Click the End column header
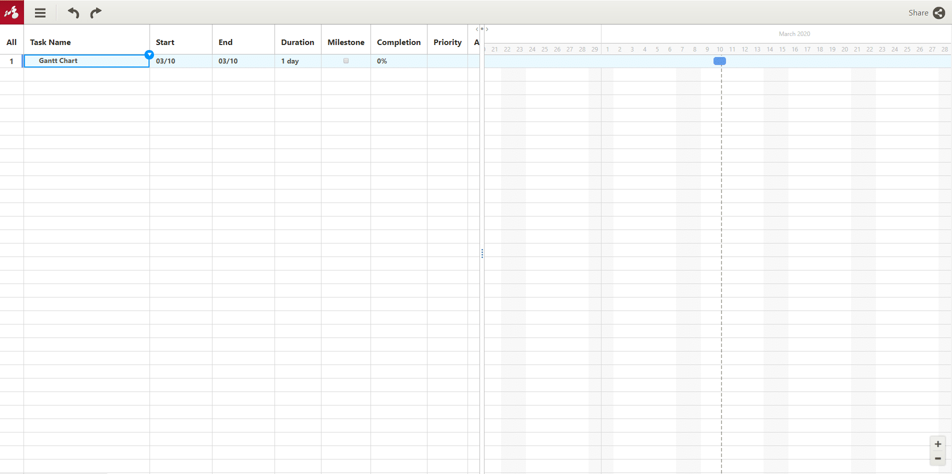This screenshot has width=952, height=474. tap(243, 42)
